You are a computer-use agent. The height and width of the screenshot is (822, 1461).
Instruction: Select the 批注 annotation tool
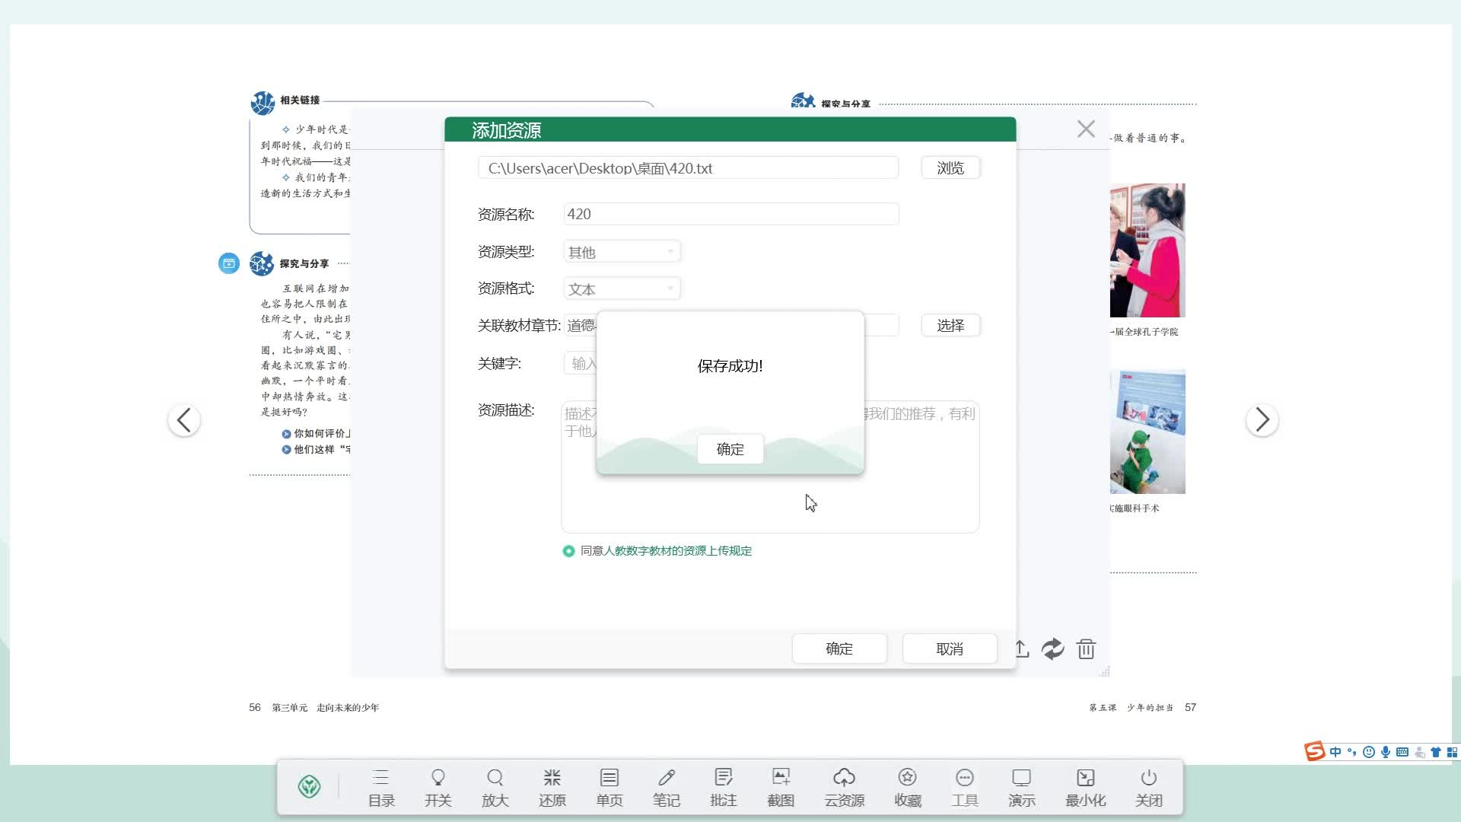pyautogui.click(x=723, y=788)
